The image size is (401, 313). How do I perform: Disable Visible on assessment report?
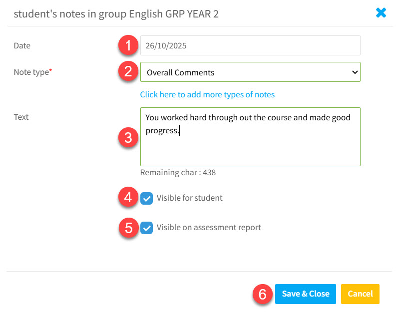(146, 228)
